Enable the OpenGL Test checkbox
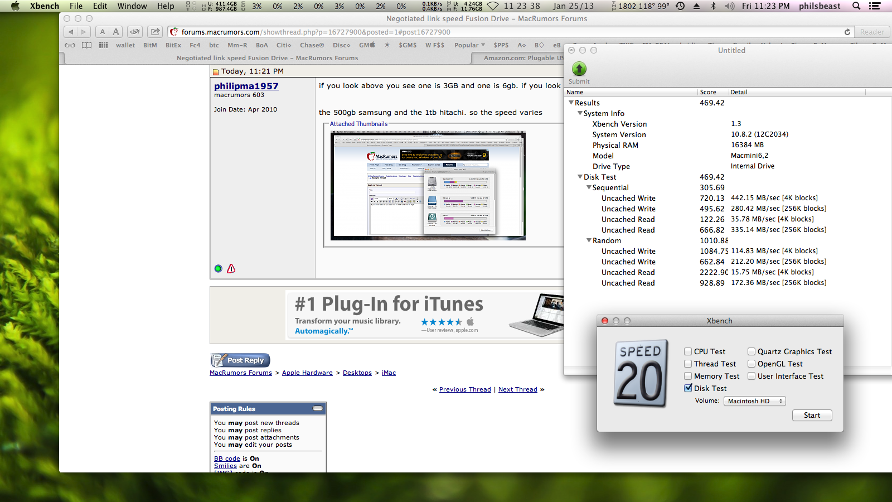Image resolution: width=892 pixels, height=502 pixels. coord(752,364)
